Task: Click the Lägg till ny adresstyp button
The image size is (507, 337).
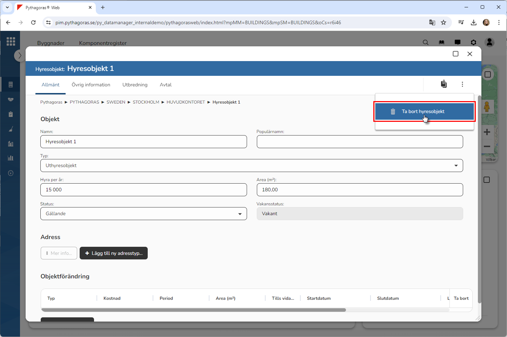Action: tap(114, 253)
